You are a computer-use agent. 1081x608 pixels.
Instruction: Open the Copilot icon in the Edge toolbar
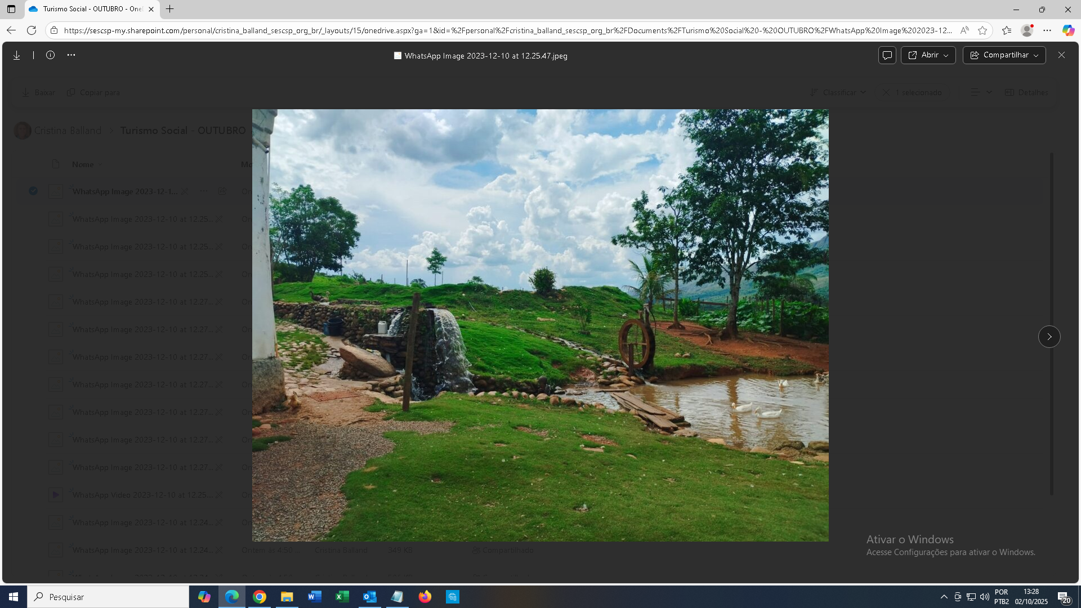tap(1068, 30)
